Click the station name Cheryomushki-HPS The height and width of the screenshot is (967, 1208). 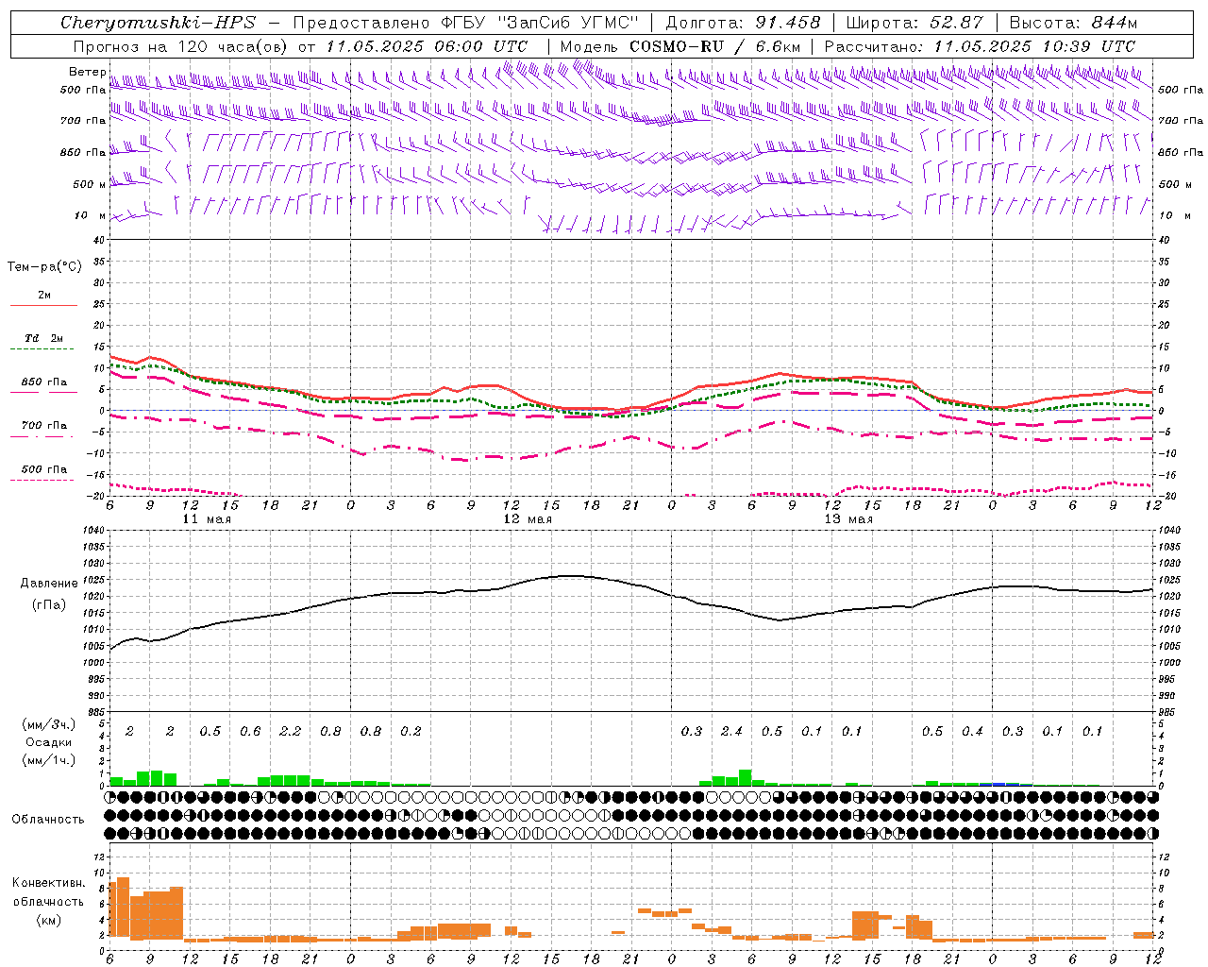[x=158, y=23]
